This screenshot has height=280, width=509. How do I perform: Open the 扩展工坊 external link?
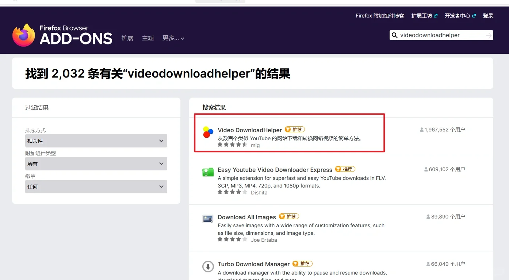tap(424, 16)
